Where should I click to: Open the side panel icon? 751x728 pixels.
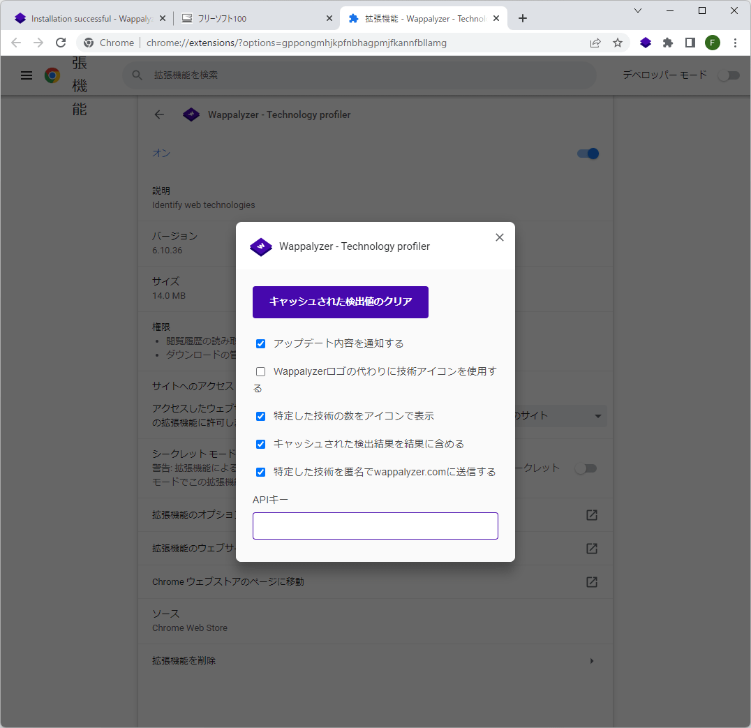tap(690, 43)
